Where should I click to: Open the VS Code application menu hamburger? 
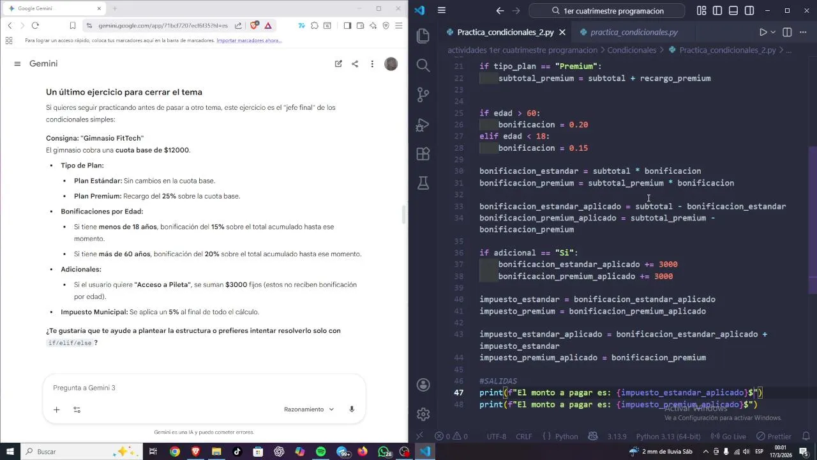pos(442,11)
